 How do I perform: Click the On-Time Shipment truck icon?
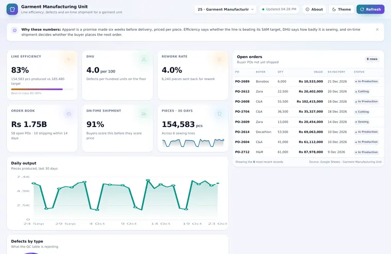click(x=144, y=114)
